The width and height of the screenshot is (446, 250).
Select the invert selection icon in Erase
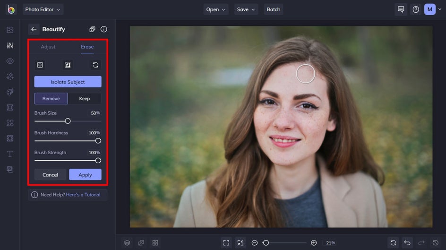click(68, 65)
